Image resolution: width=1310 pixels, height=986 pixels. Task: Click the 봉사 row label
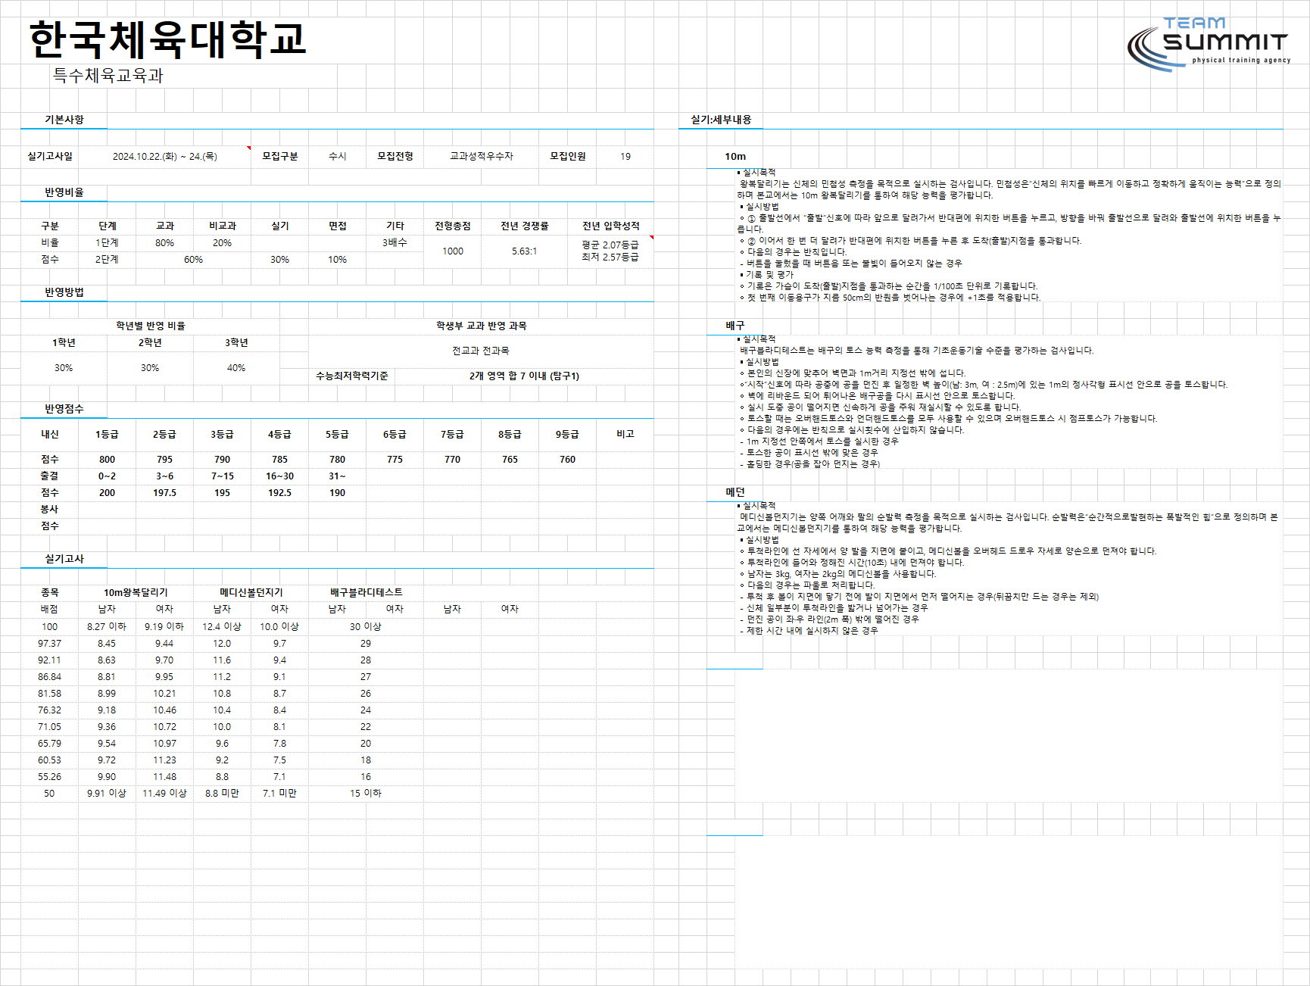pyautogui.click(x=50, y=510)
